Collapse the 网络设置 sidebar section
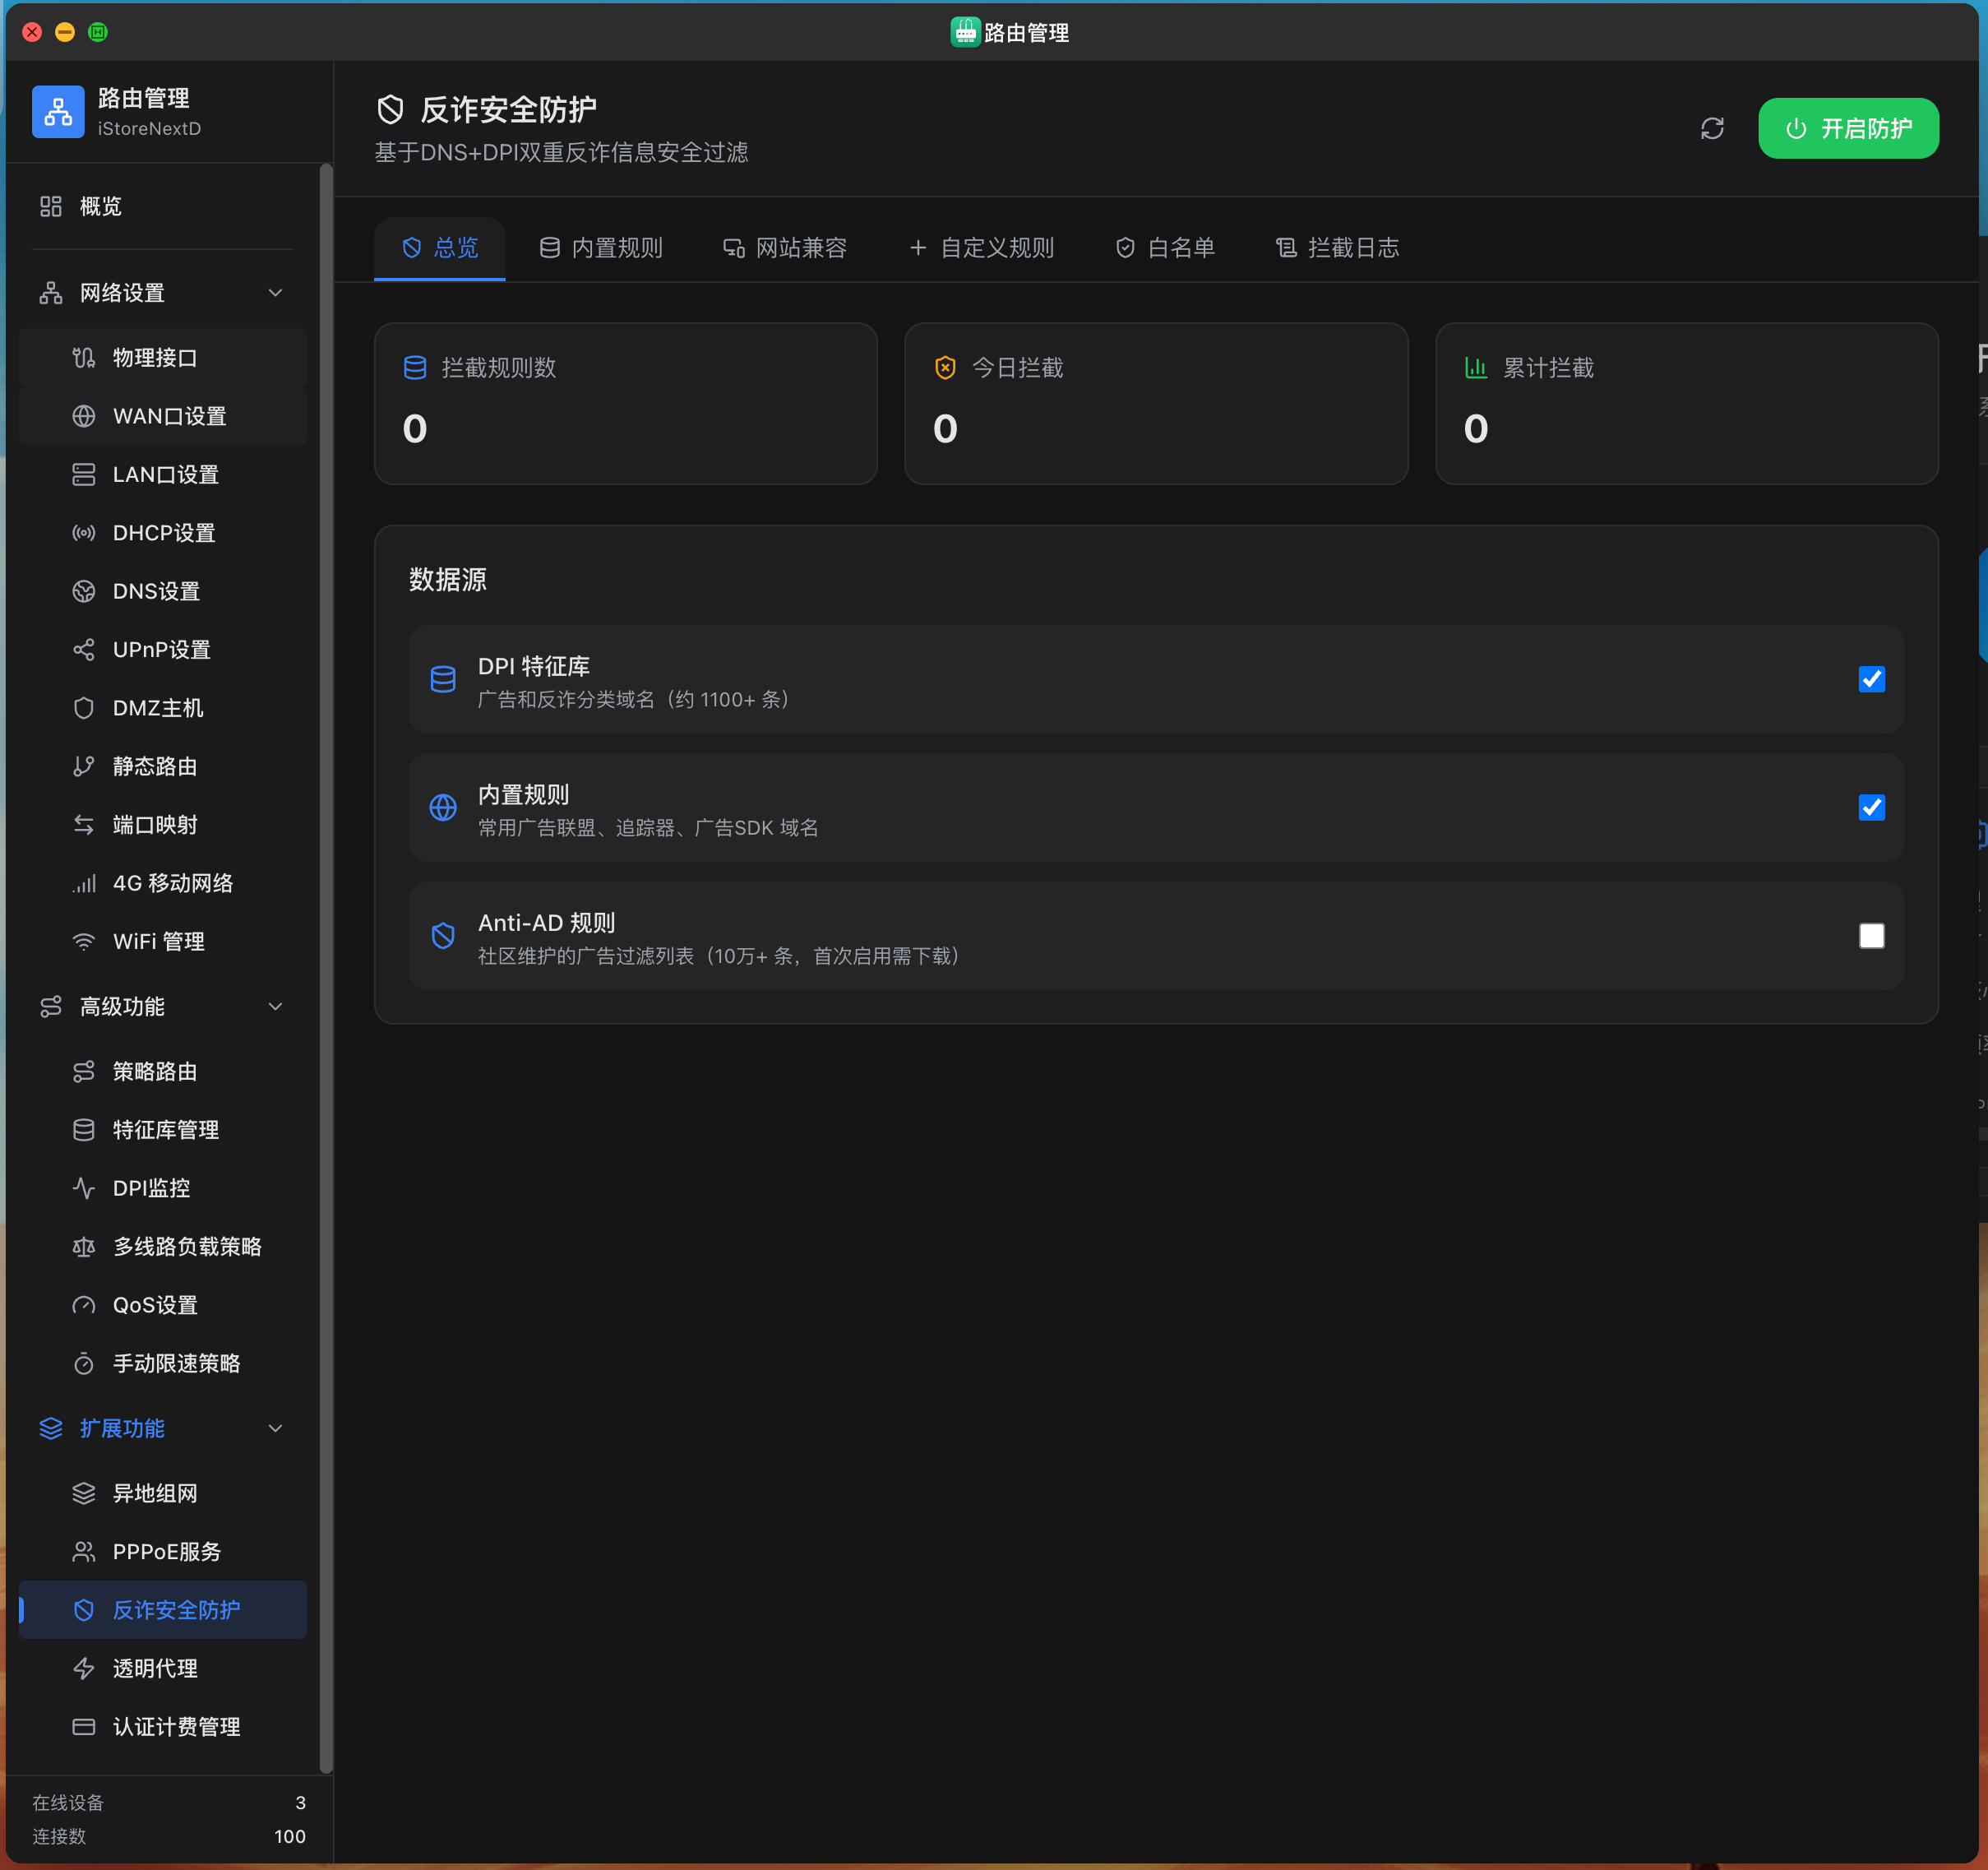Viewport: 1988px width, 1870px height. tap(275, 293)
